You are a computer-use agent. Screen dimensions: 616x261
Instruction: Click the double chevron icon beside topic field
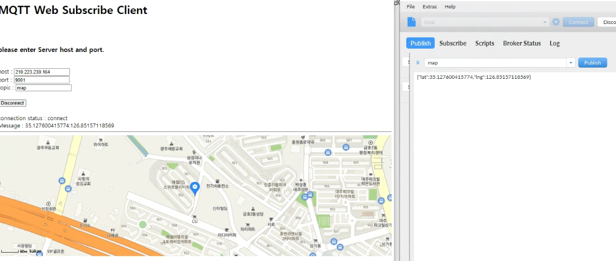point(417,63)
